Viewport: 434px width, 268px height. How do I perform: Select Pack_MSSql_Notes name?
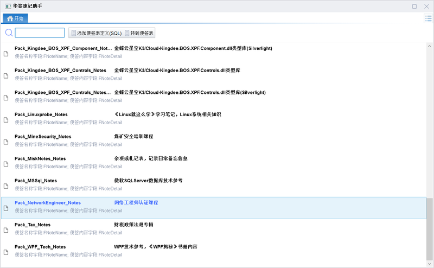point(36,181)
